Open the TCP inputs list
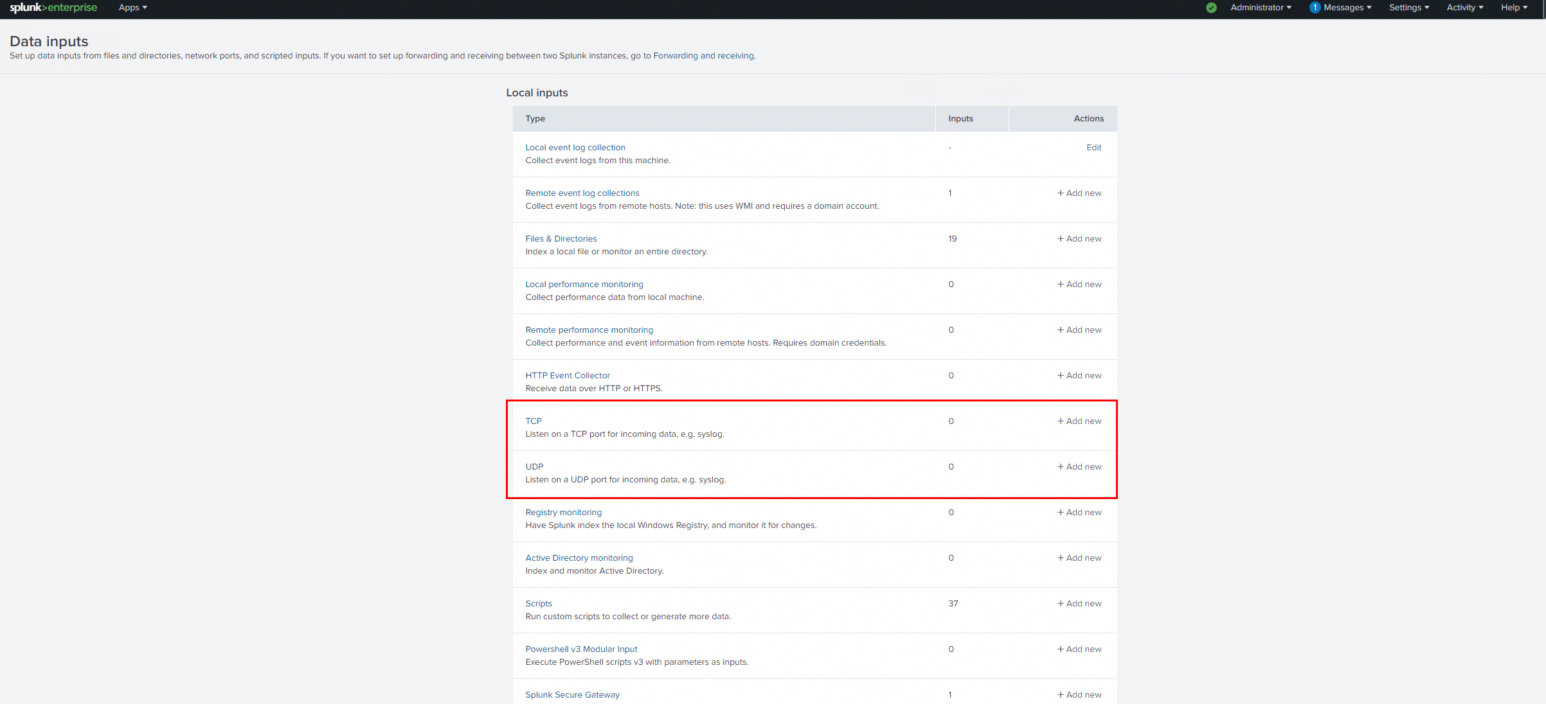Screen dimensions: 1546x704 pos(534,421)
